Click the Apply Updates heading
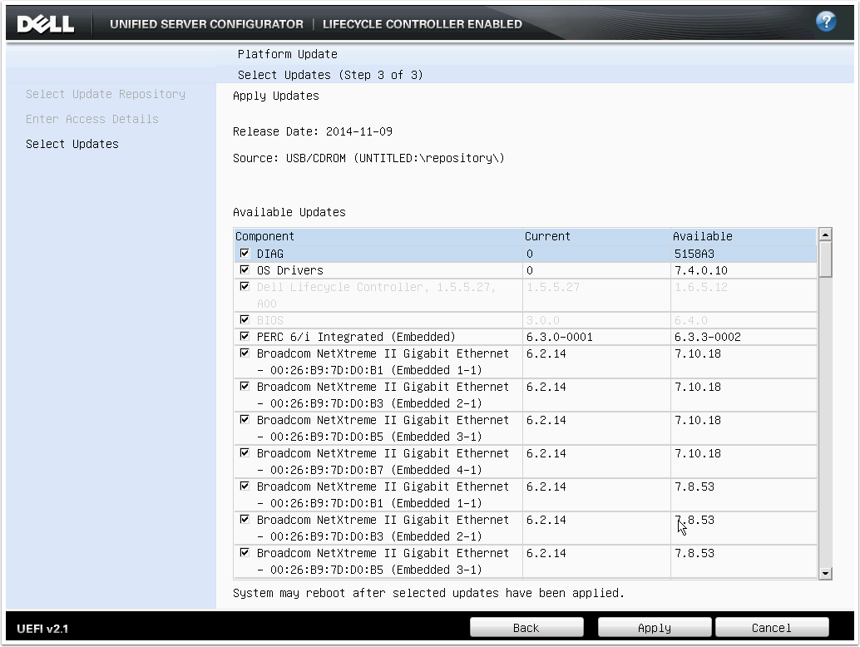 (276, 96)
